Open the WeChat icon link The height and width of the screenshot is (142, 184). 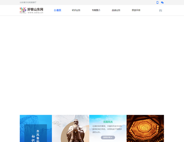[x=162, y=2]
